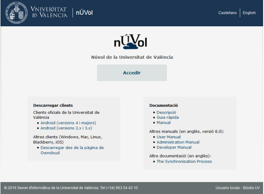Open the Administration Manual link
The height and width of the screenshot is (194, 264).
(178, 142)
